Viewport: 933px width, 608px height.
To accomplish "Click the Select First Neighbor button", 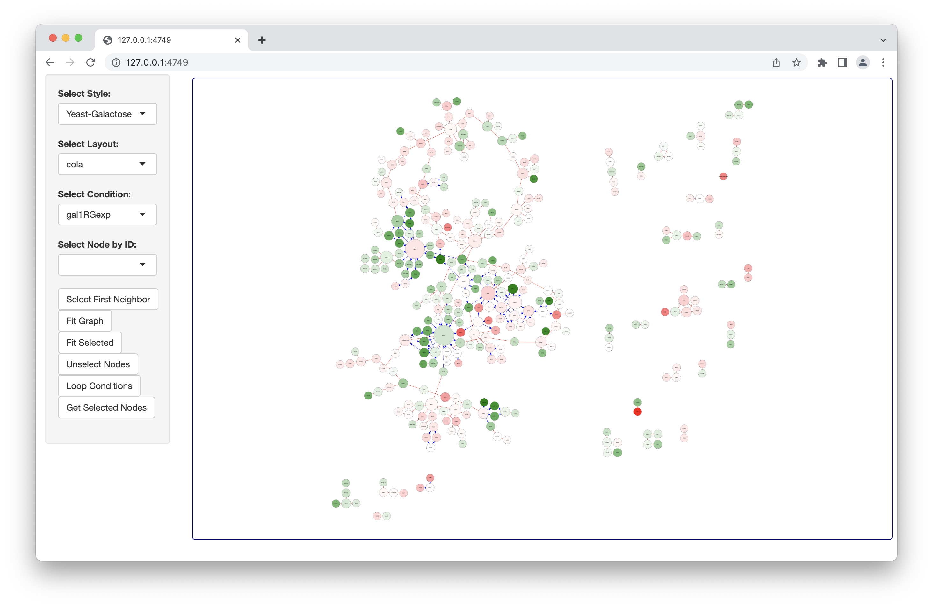I will pos(108,300).
